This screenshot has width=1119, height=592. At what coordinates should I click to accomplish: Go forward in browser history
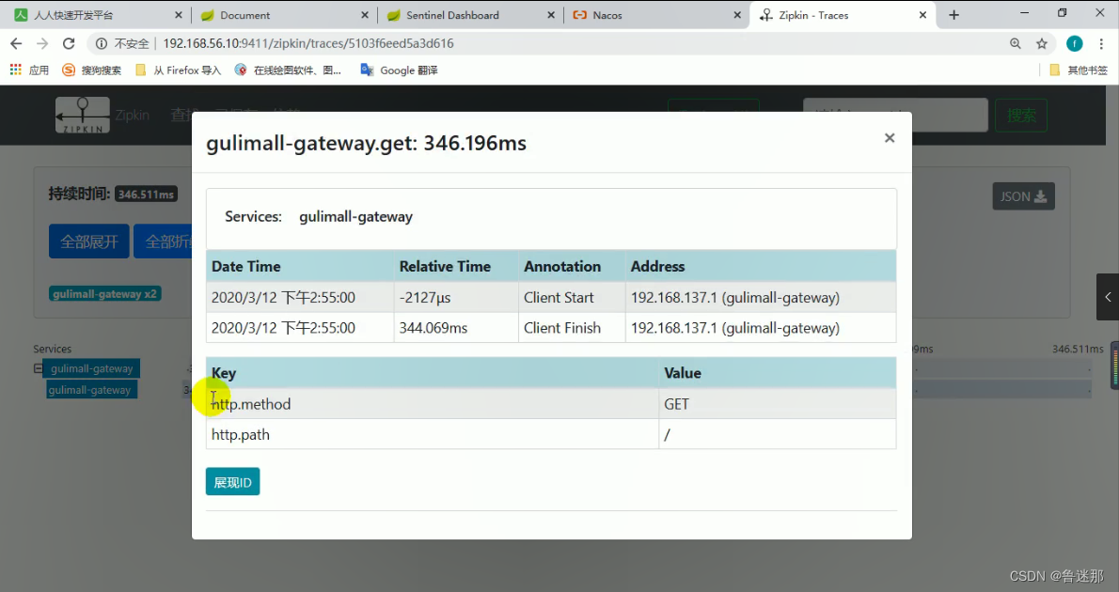[42, 43]
